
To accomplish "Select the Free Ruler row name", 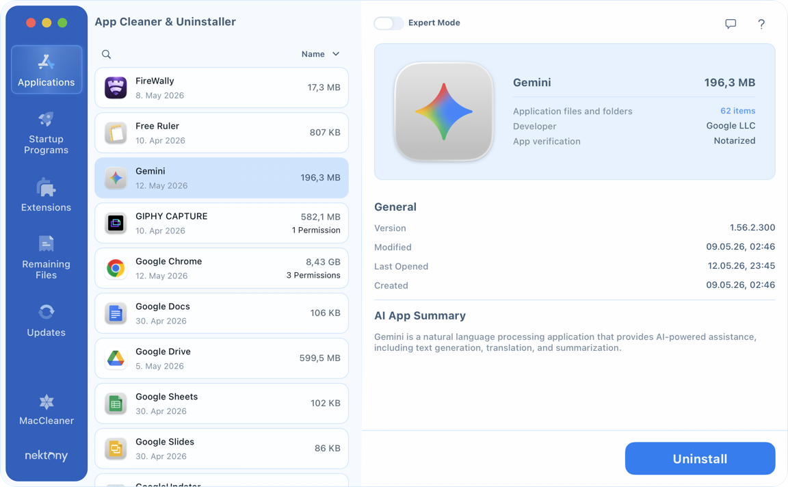I will 157,126.
